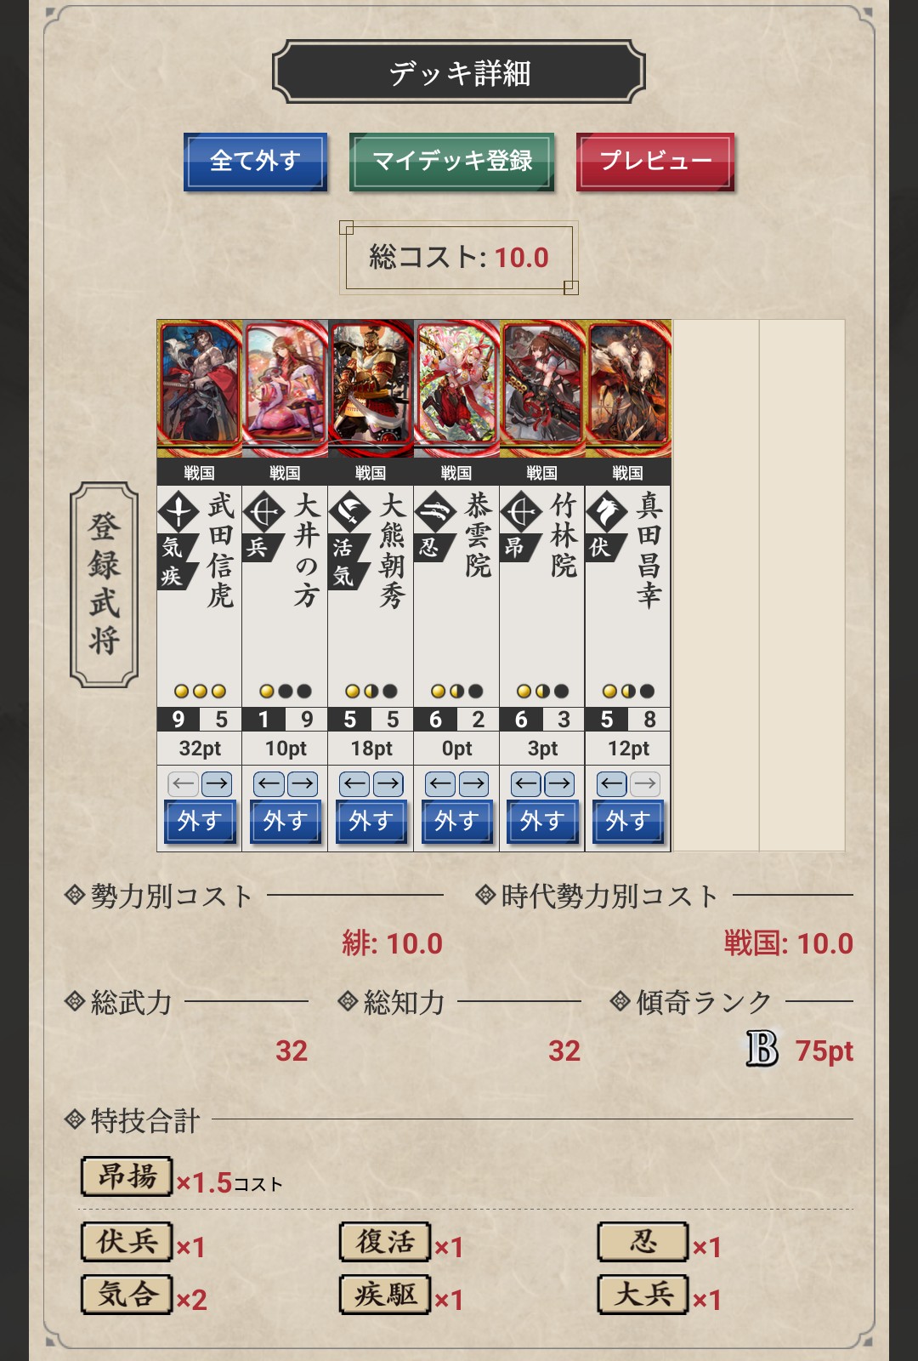
Task: Move 恭雲院 left with the arrow icon
Action: pyautogui.click(x=440, y=783)
